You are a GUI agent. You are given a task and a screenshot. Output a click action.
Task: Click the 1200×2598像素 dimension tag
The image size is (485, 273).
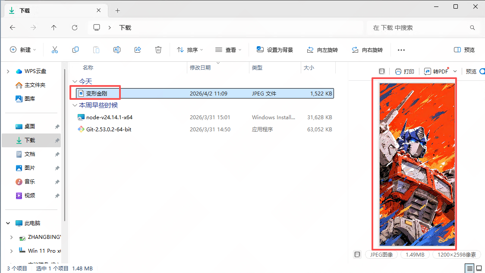(x=457, y=255)
